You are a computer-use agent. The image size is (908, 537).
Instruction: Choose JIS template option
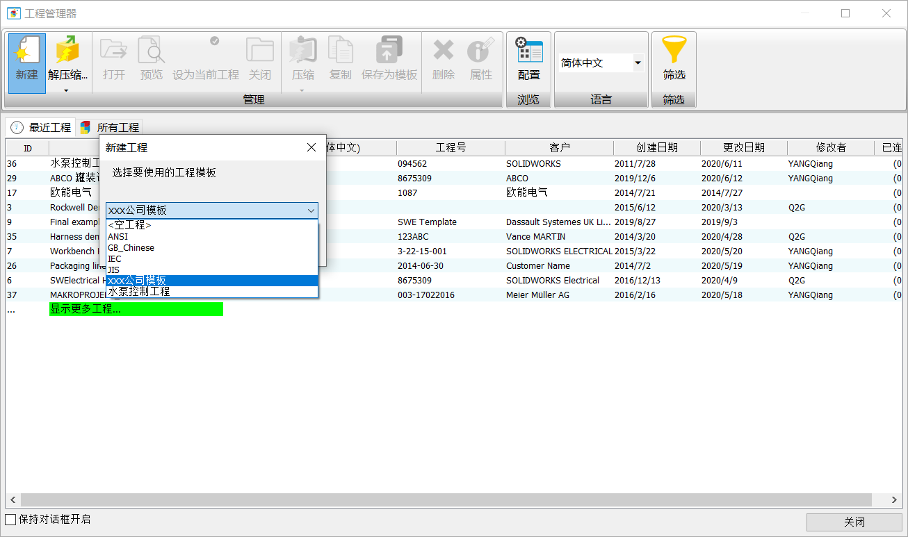[212, 270]
